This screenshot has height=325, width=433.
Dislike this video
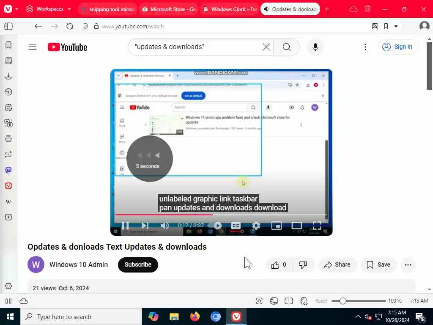(x=303, y=265)
